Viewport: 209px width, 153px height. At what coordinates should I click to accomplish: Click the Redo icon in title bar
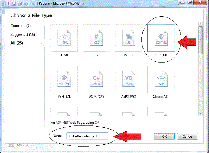pyautogui.click(x=32, y=4)
